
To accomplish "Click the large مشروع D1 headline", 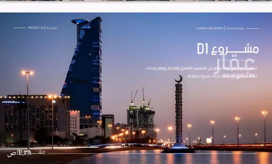I will pyautogui.click(x=228, y=49).
